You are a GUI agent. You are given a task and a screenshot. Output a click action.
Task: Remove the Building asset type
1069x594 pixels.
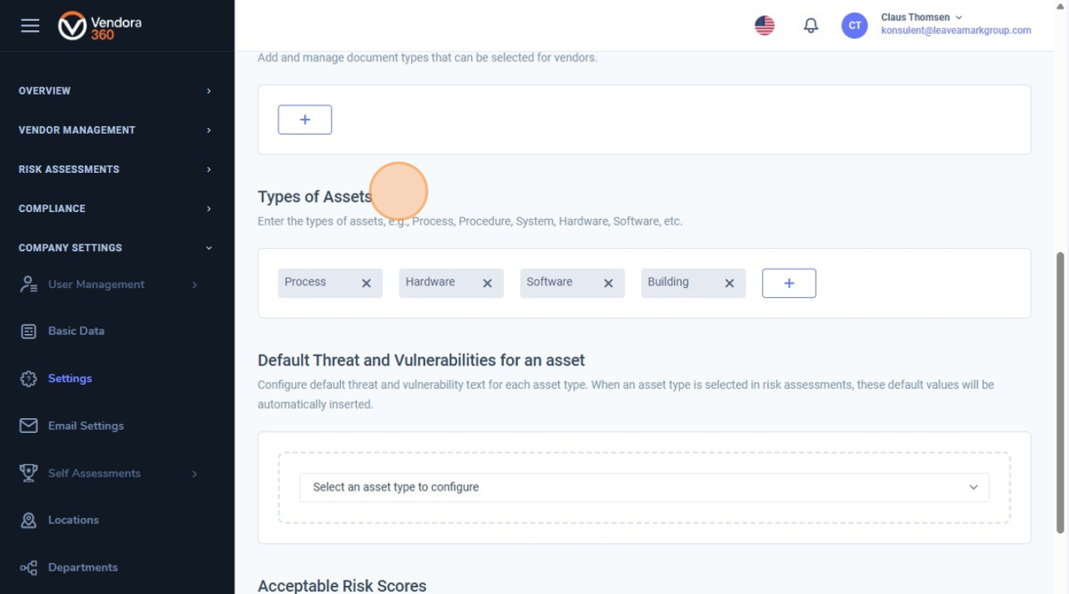(729, 283)
